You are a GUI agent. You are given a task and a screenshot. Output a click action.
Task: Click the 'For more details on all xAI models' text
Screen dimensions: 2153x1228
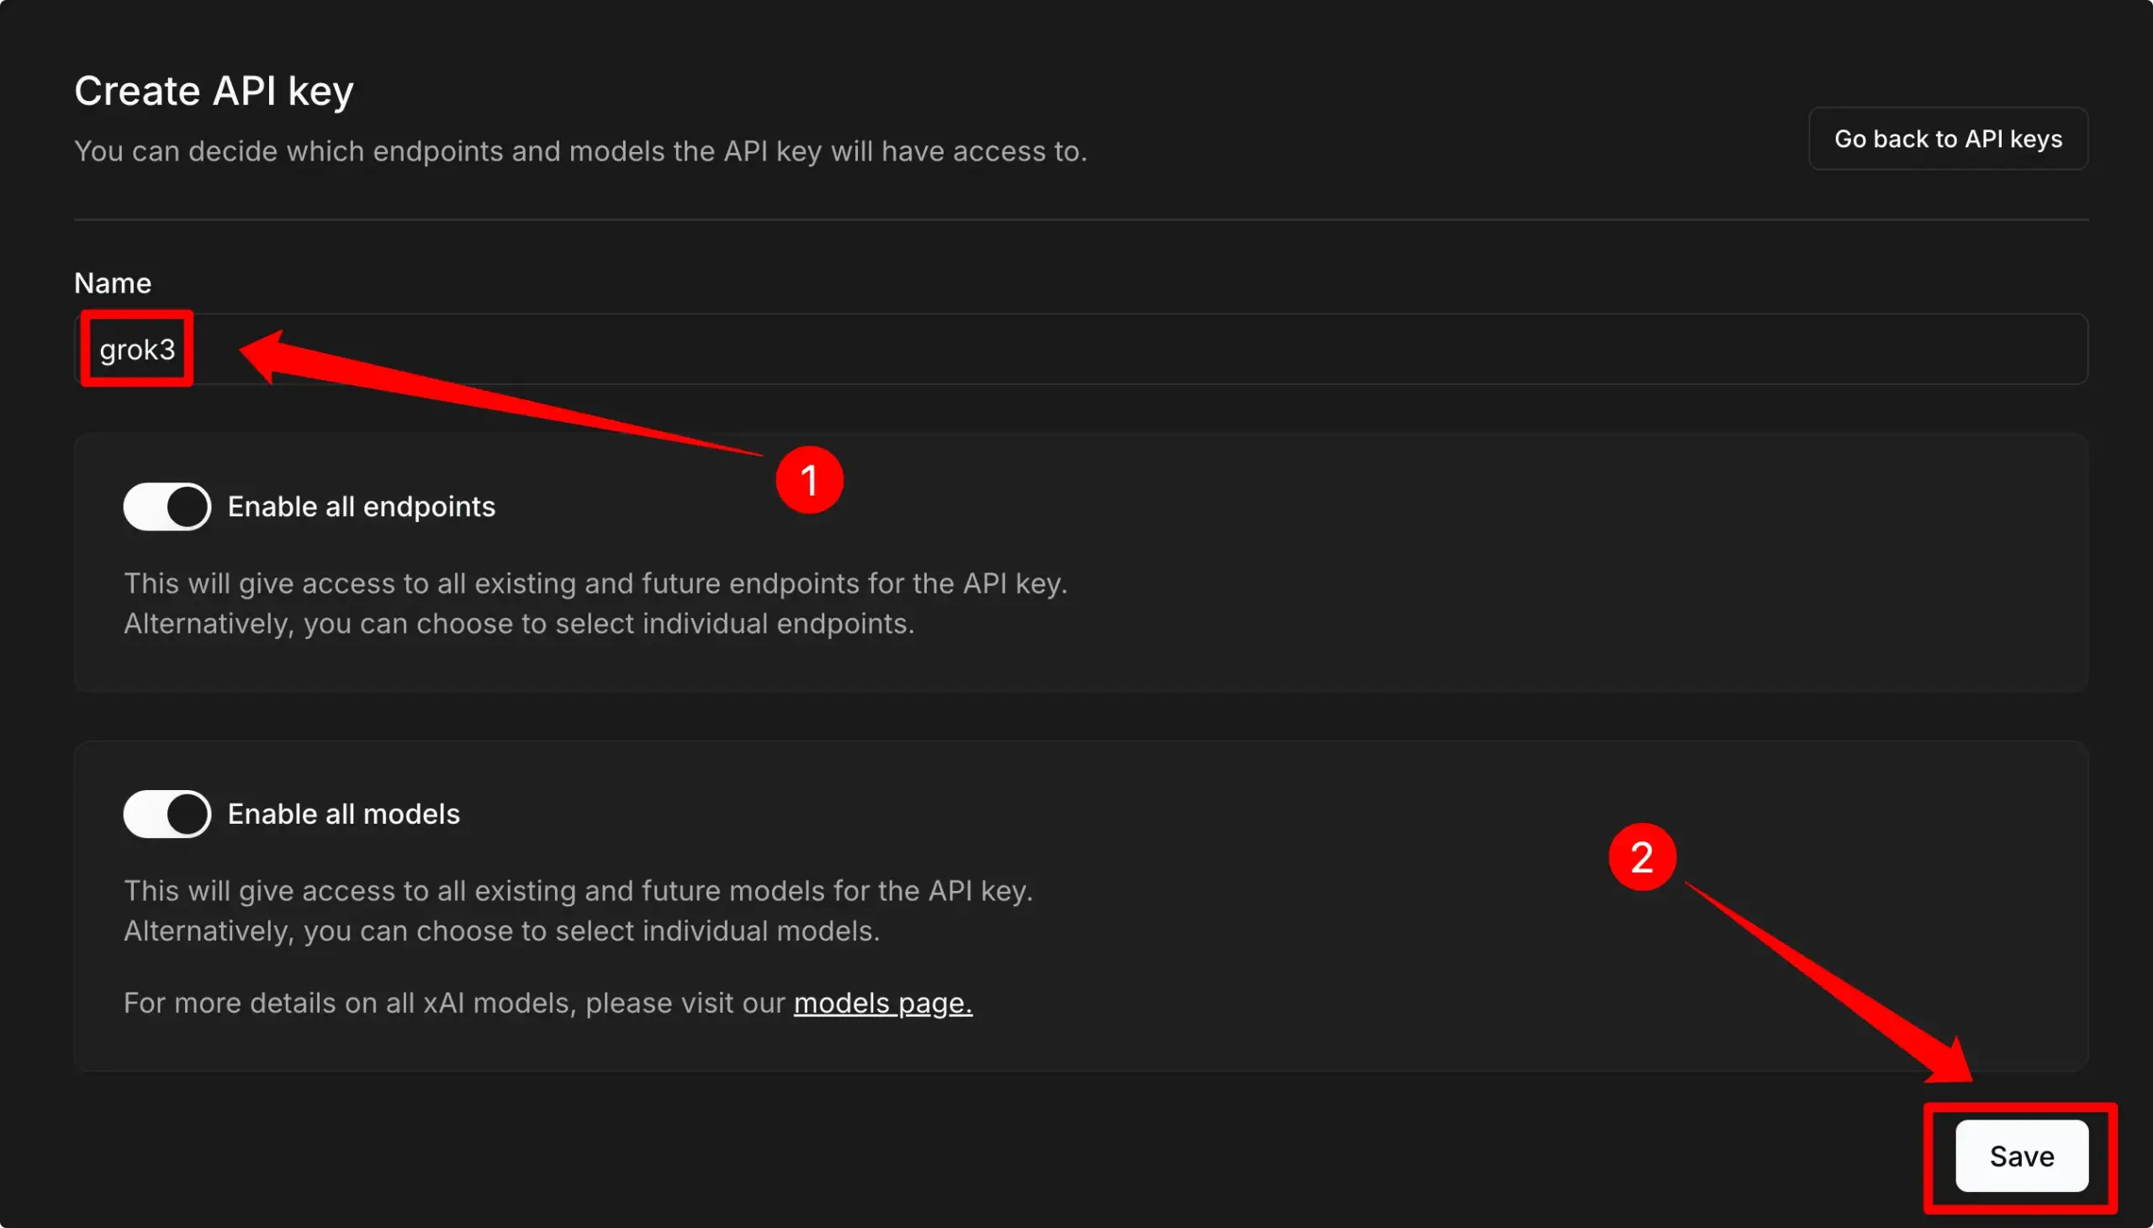[x=454, y=1003]
